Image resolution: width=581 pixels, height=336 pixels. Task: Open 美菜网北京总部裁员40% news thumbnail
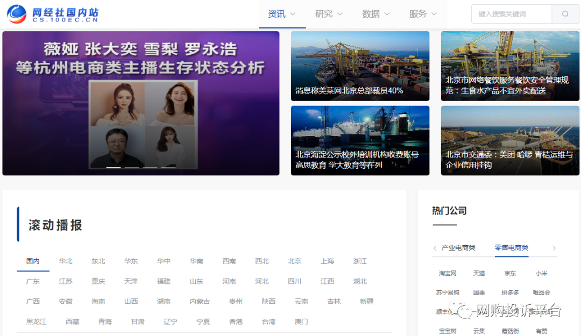click(x=360, y=66)
